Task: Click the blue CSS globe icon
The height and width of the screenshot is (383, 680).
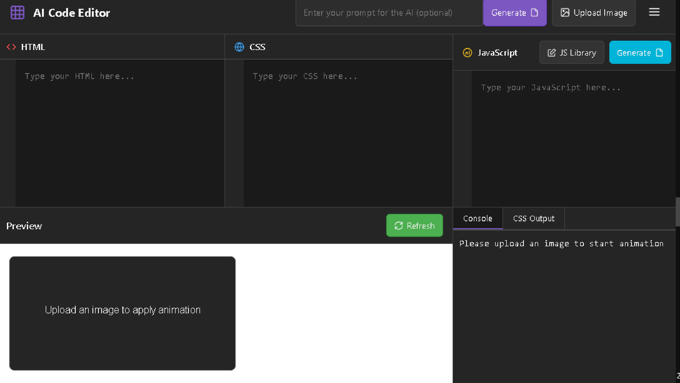Action: (x=239, y=47)
